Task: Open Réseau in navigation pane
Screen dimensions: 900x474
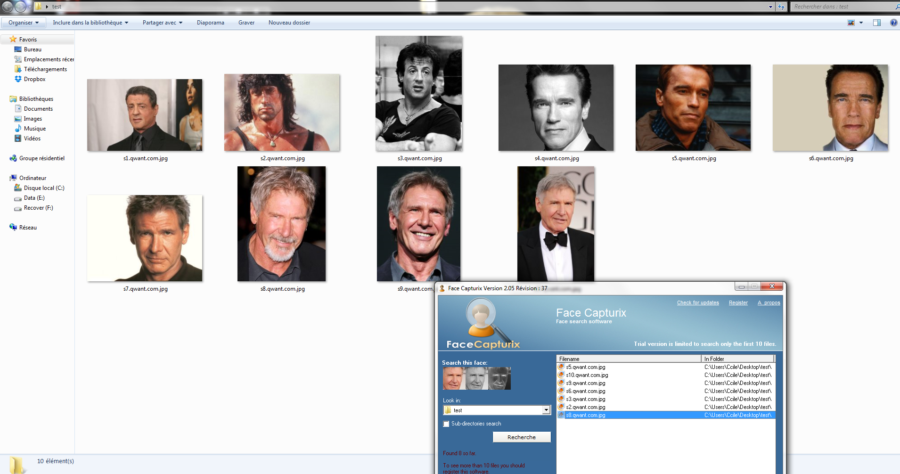Action: pyautogui.click(x=28, y=228)
